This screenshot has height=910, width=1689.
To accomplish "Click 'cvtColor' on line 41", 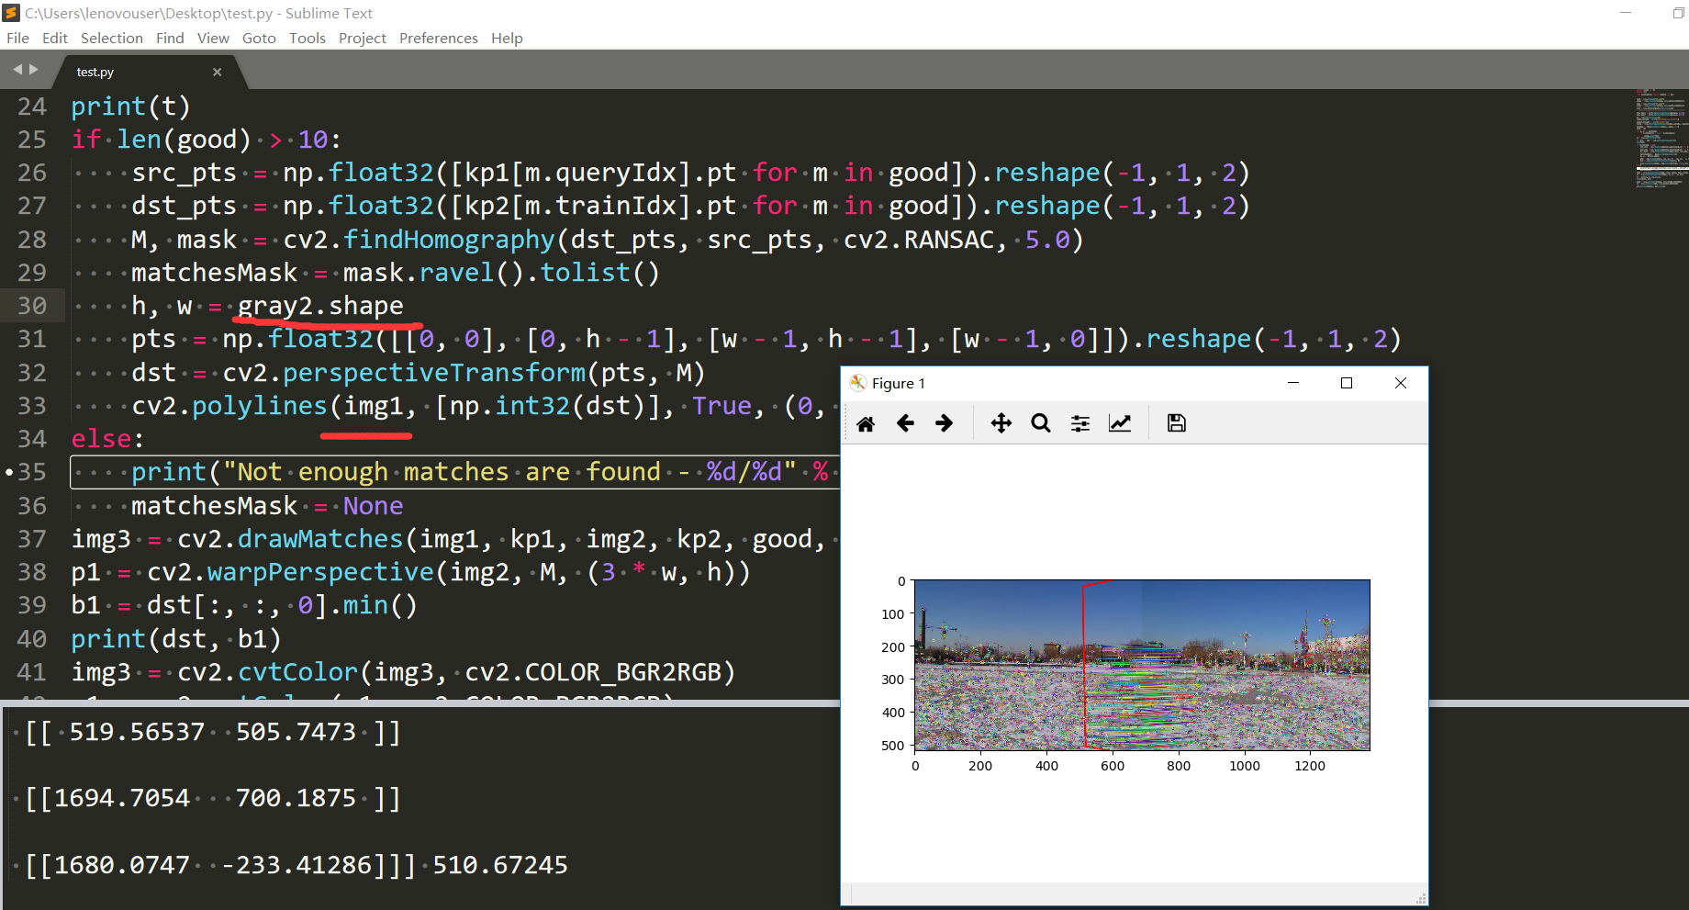I will (x=298, y=672).
